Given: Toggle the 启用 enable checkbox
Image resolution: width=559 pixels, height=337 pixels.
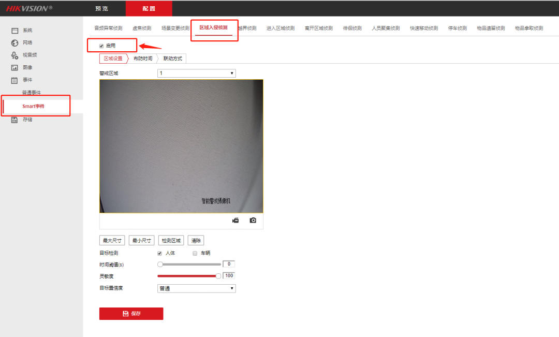Looking at the screenshot, I should pos(101,46).
